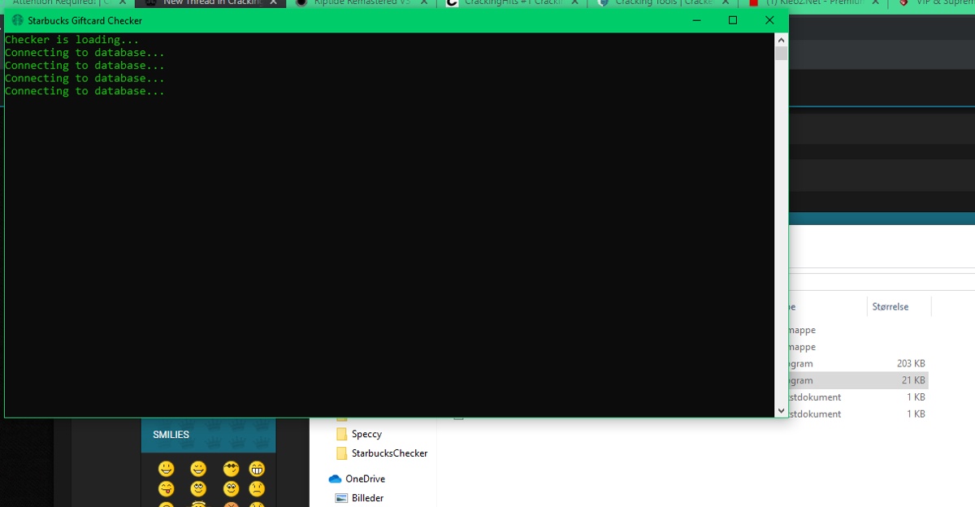The image size is (975, 507).
Task: Sort files by the Størrelse column
Action: pos(890,307)
